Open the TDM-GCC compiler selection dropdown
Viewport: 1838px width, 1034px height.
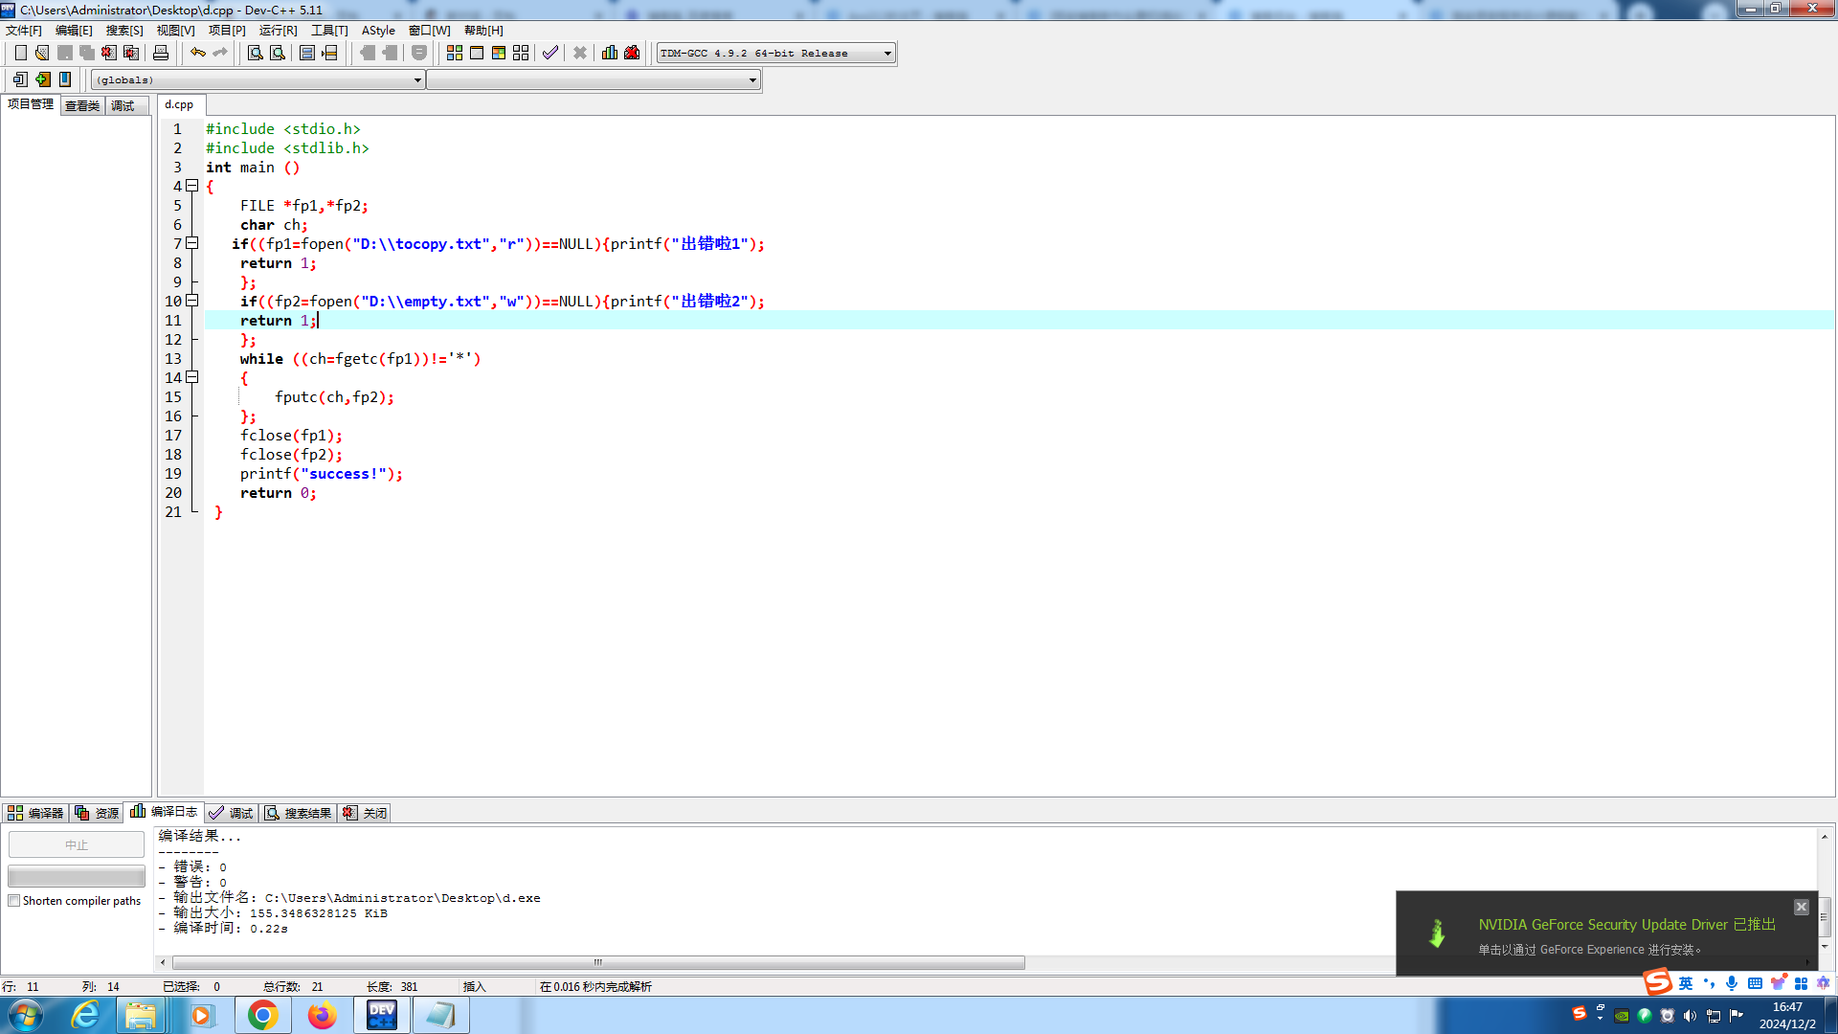pyautogui.click(x=887, y=54)
